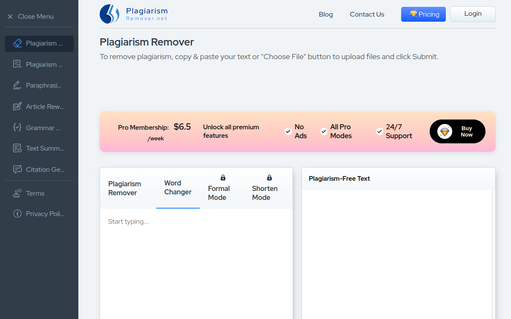511x319 pixels.
Task: Select Plagiarism Remover sidebar menu item
Action: [39, 43]
